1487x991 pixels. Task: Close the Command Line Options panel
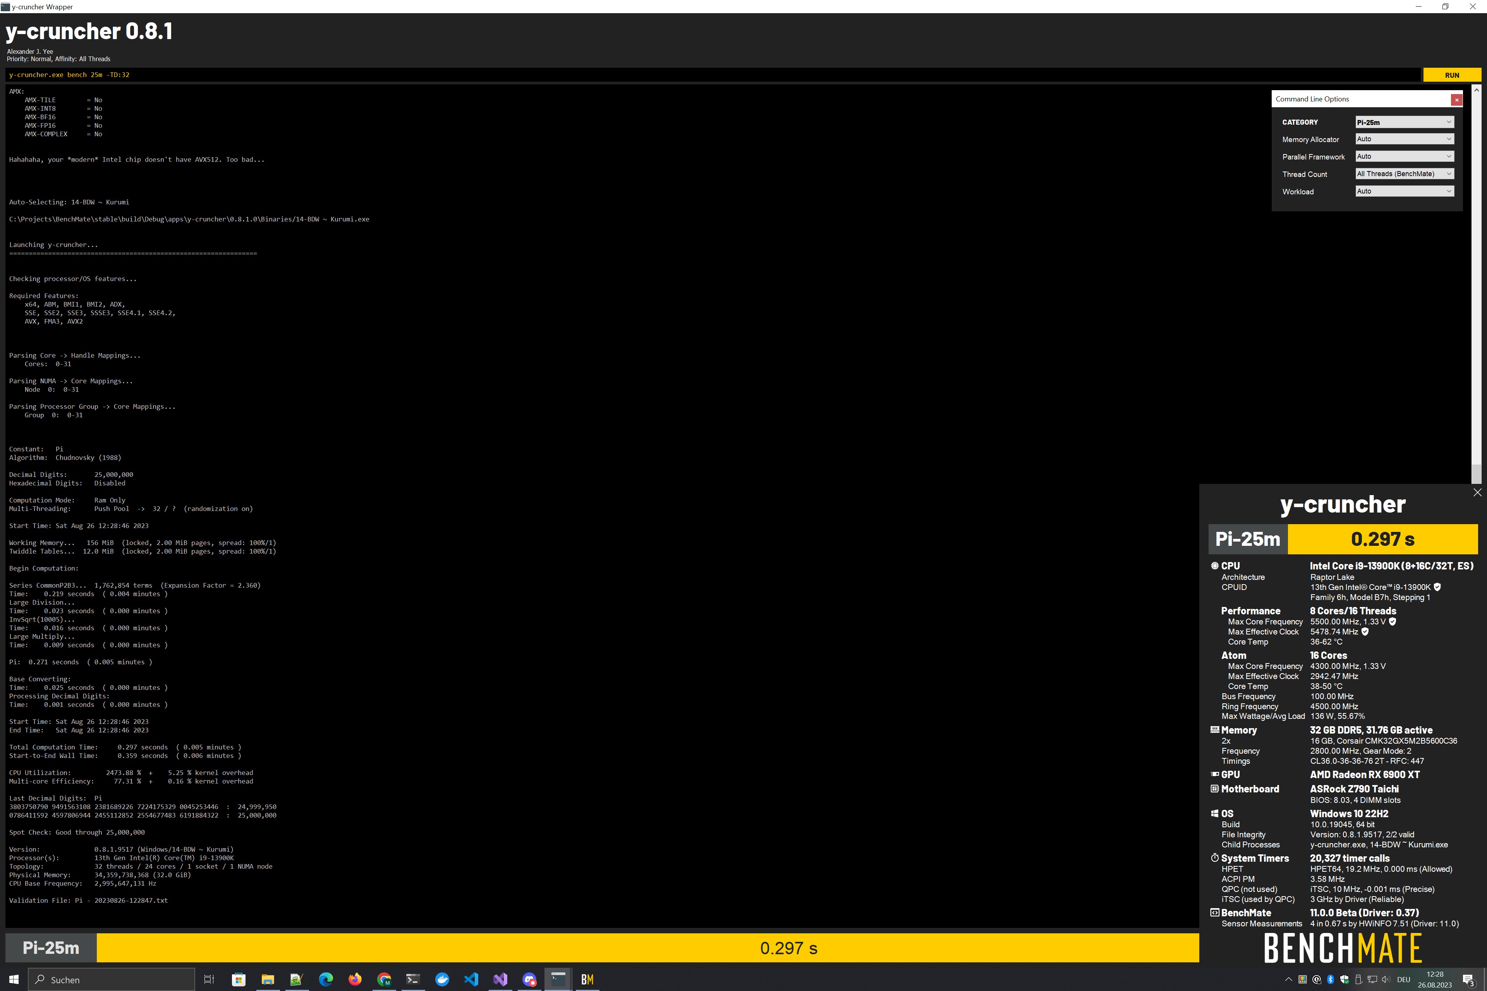pyautogui.click(x=1457, y=100)
